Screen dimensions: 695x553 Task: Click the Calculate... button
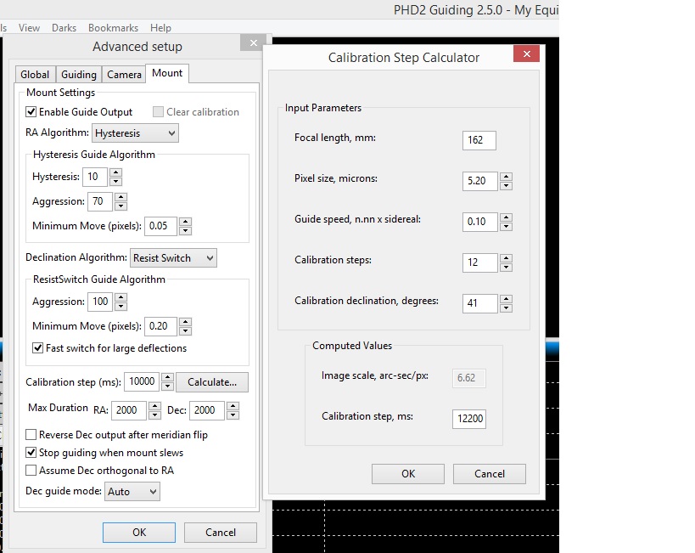click(x=212, y=382)
